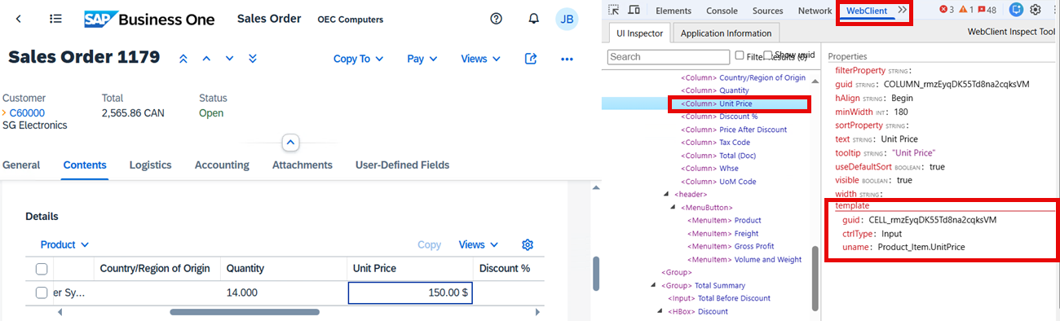Select the Price After Discount column node

click(x=734, y=130)
